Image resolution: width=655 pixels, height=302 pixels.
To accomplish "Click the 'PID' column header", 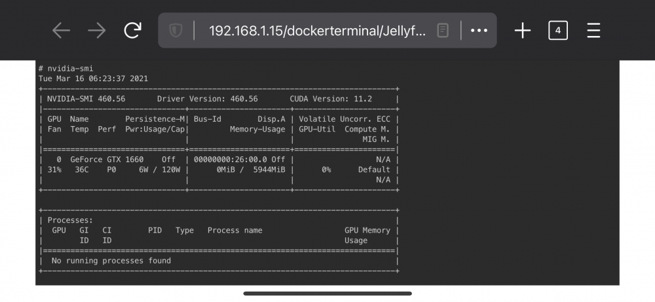I will (155, 230).
